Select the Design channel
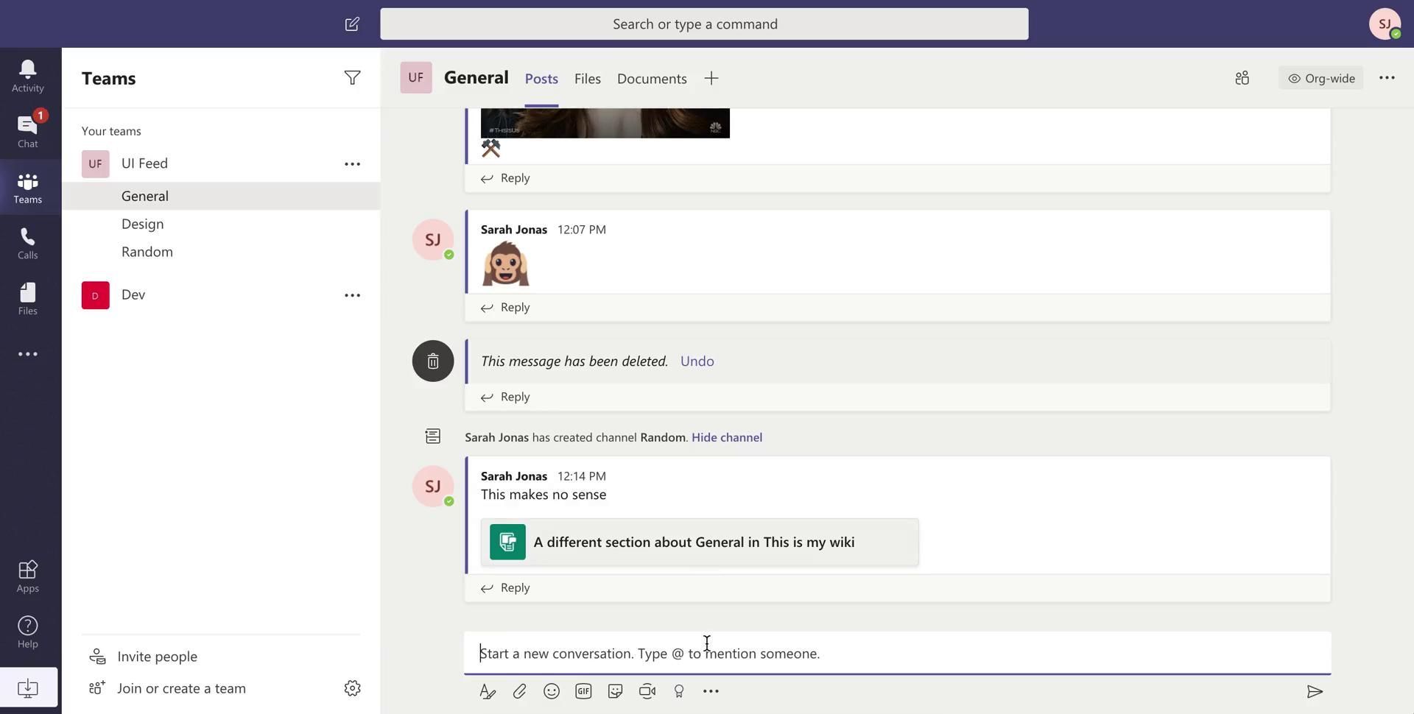Viewport: 1414px width, 714px height. 142,224
